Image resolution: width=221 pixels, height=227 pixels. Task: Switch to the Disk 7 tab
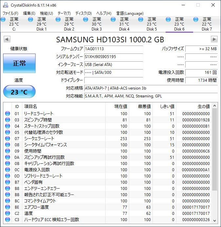pyautogui.click(x=207, y=24)
